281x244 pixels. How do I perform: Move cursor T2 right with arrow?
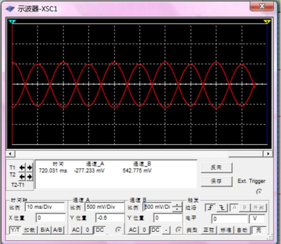tap(29, 177)
